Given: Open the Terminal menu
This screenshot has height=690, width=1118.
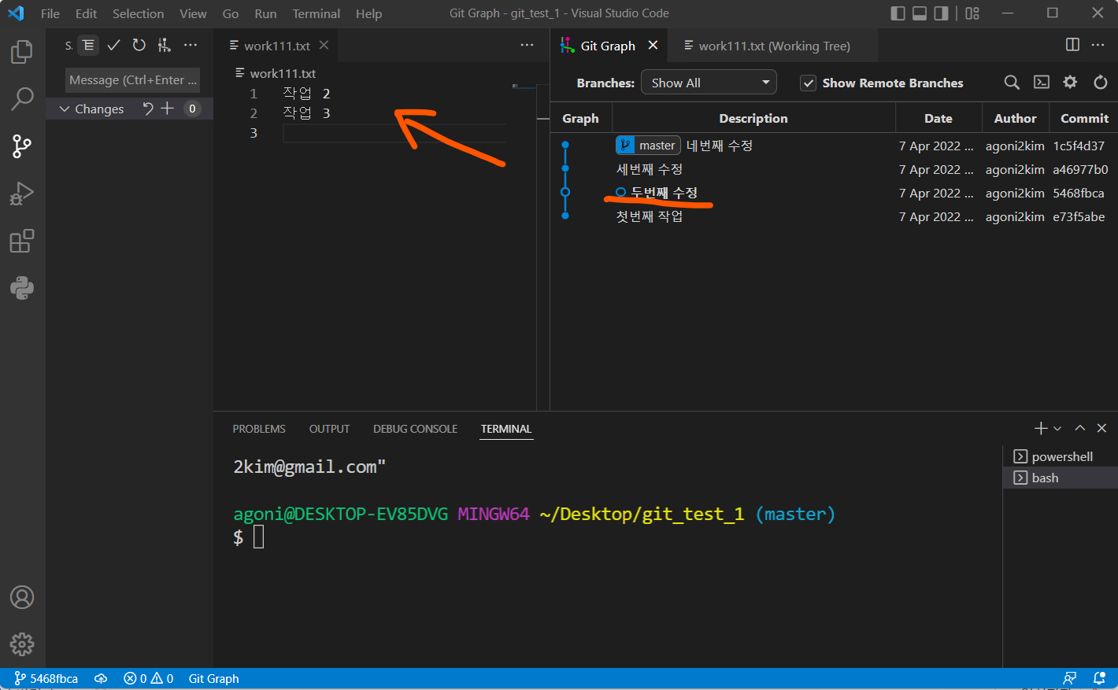Looking at the screenshot, I should pyautogui.click(x=317, y=13).
